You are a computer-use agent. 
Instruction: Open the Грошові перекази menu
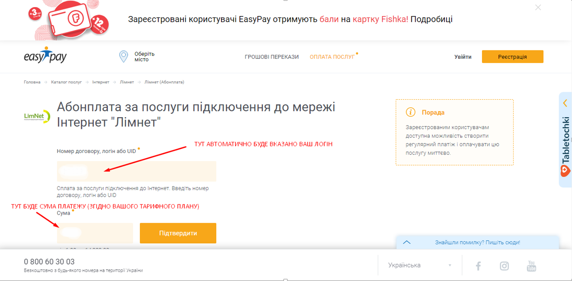[272, 57]
